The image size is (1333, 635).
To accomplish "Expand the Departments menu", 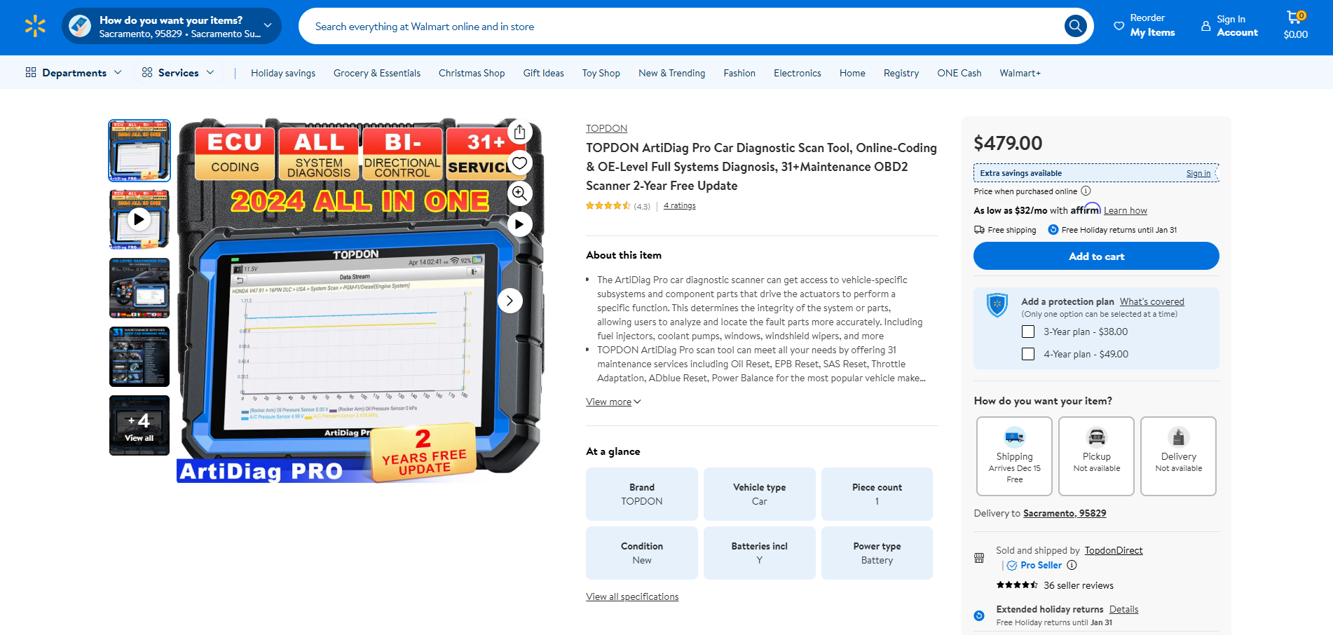I will pos(74,73).
